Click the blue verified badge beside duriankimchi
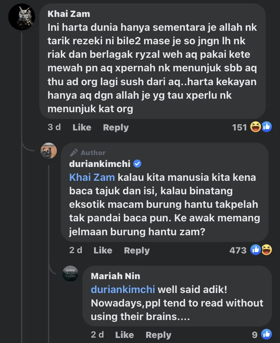 pyautogui.click(x=137, y=164)
